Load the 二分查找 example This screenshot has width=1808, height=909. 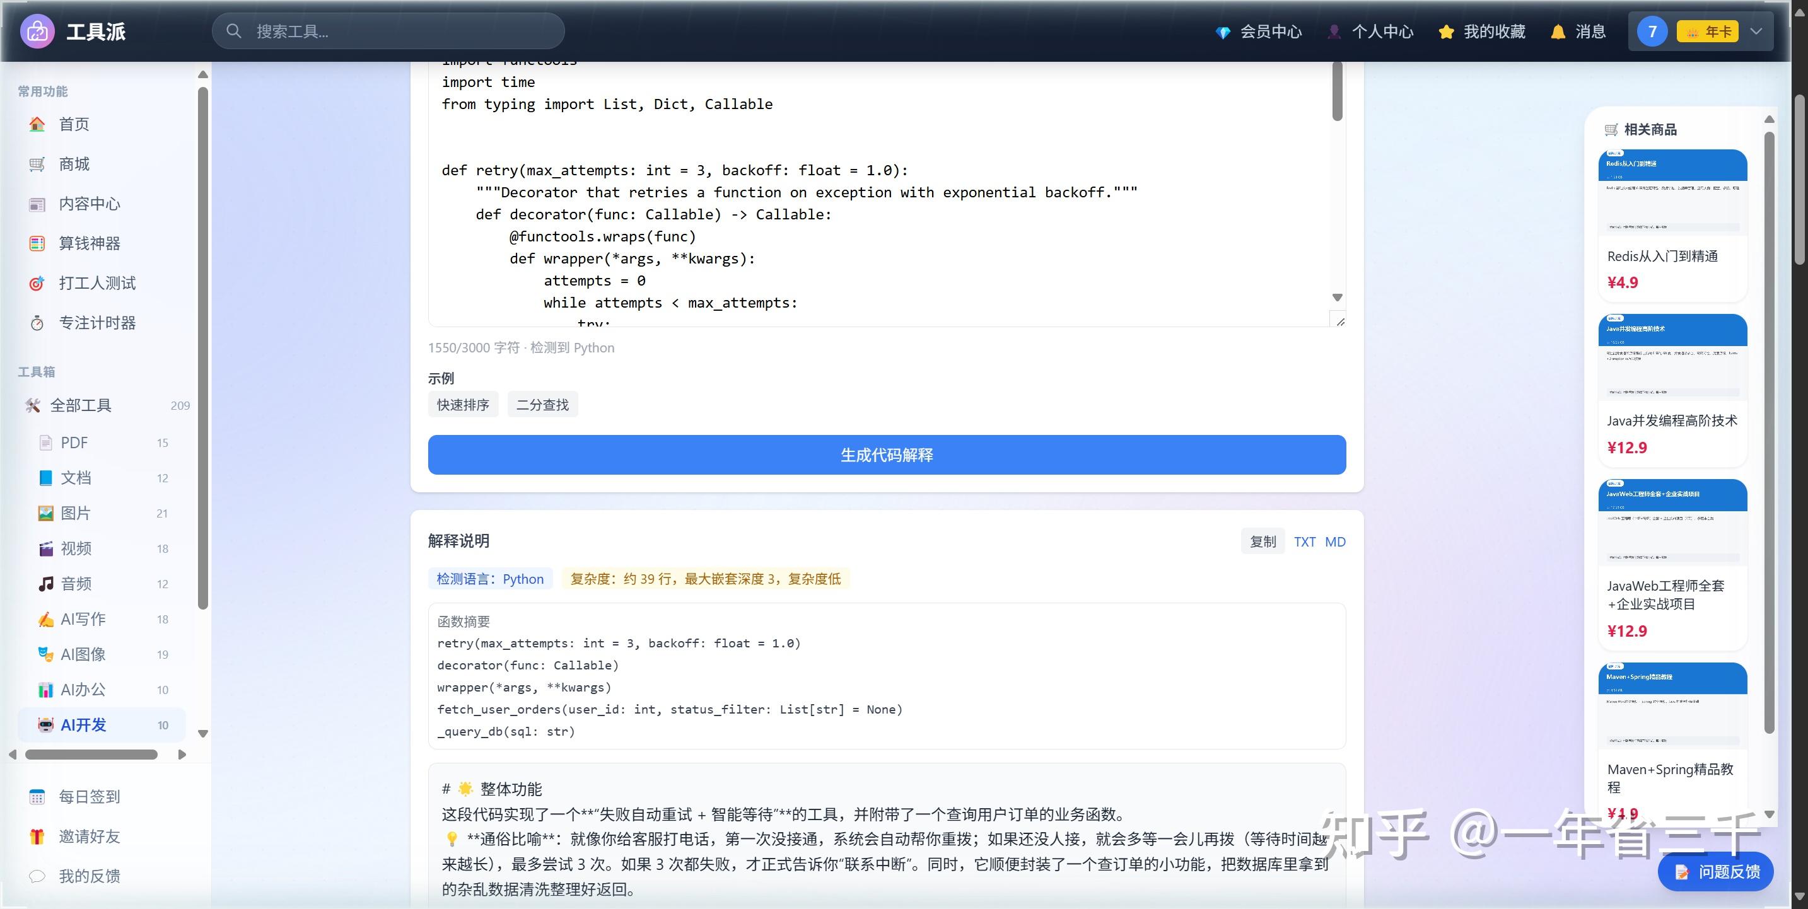point(542,405)
